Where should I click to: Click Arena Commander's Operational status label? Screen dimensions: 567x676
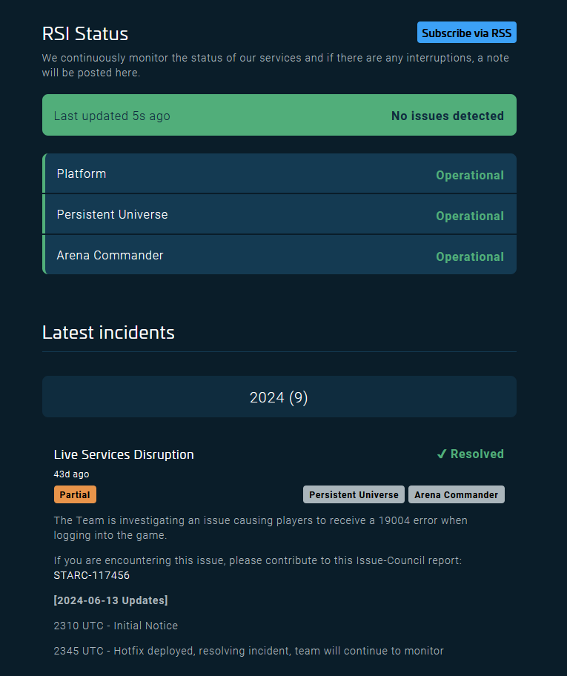point(469,257)
